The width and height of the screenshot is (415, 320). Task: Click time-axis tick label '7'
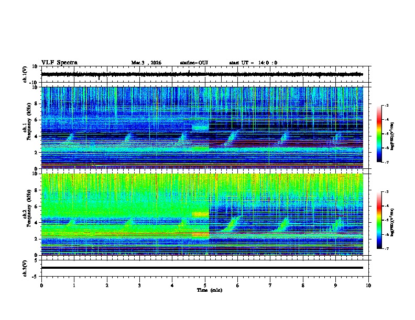[270, 285]
